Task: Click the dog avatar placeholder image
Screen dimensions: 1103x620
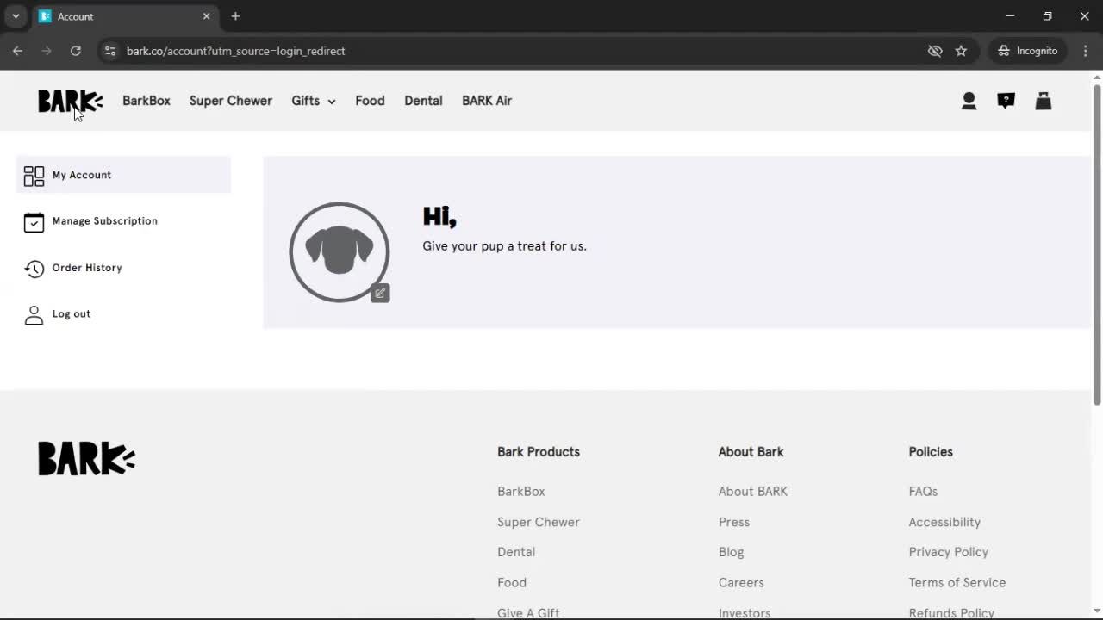Action: pos(340,251)
